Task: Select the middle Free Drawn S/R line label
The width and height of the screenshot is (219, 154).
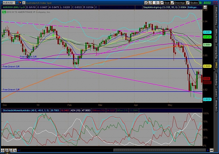Action: (x=11, y=66)
